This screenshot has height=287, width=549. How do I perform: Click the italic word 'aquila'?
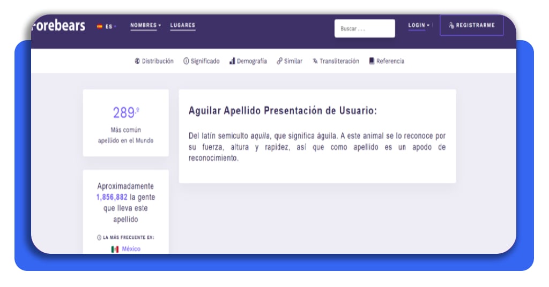point(260,136)
